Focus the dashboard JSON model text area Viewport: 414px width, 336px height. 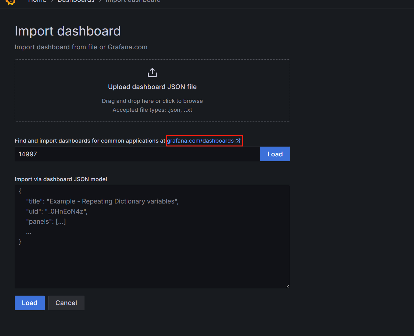point(152,237)
